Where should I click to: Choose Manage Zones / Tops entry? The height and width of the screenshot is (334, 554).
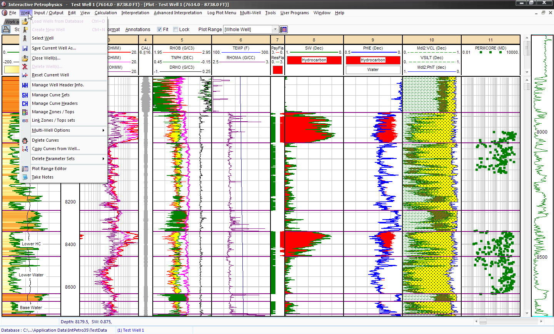pyautogui.click(x=63, y=112)
